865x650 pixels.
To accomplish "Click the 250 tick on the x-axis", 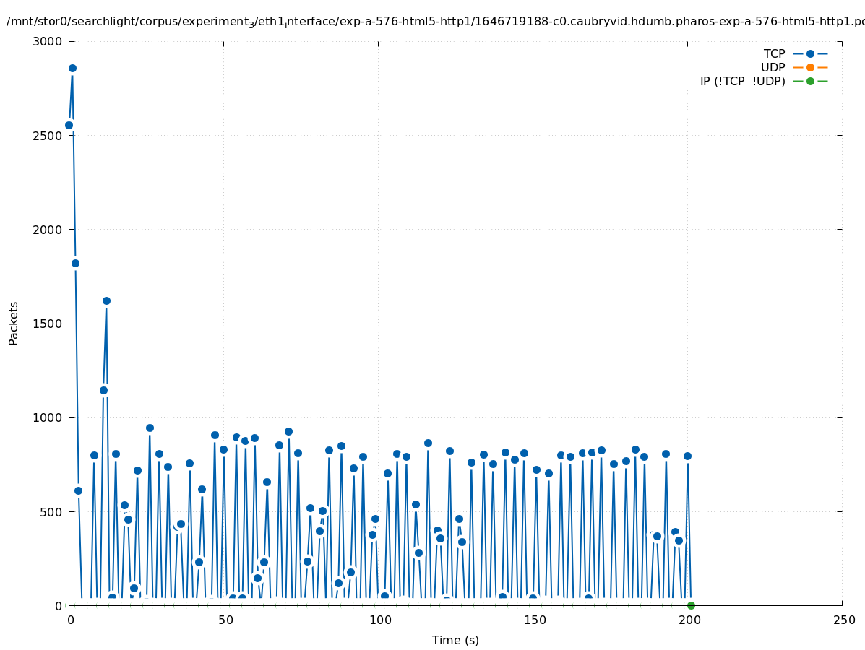I will coord(843,620).
